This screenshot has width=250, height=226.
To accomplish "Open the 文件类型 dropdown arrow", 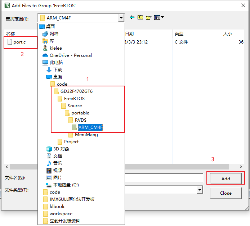I will coord(199,190).
